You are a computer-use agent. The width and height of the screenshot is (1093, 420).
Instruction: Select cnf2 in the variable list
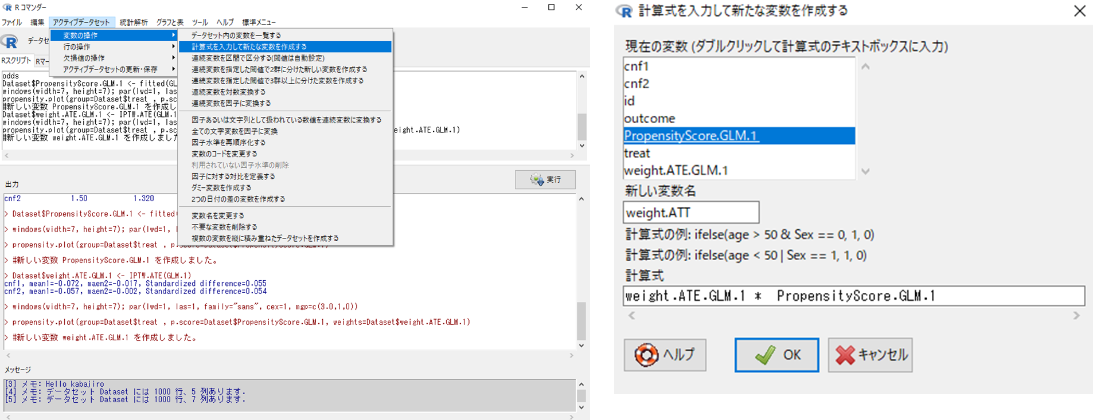click(739, 84)
